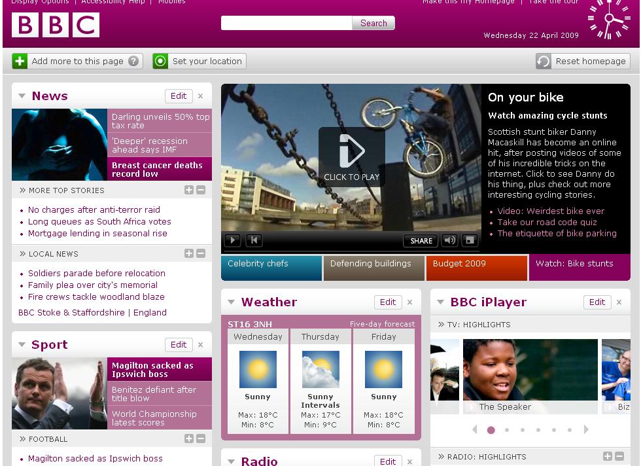Show more items in Local News

tap(189, 253)
